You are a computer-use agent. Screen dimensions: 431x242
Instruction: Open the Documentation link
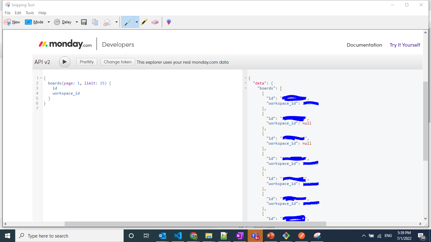(x=364, y=45)
